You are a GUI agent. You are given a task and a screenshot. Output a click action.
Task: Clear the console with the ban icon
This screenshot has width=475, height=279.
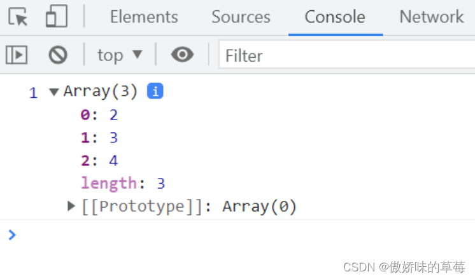[x=58, y=55]
